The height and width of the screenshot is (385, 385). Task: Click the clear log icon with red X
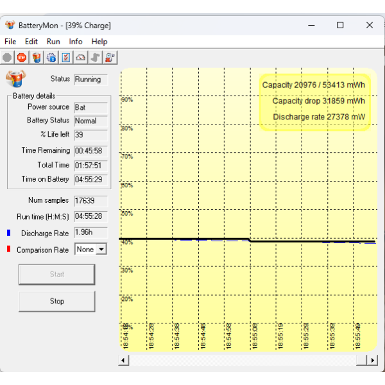click(110, 58)
